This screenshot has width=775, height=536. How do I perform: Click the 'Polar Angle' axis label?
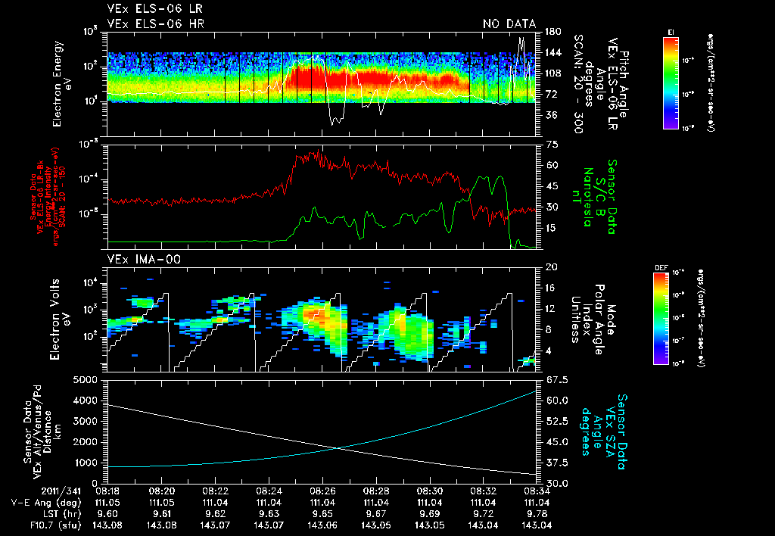598,319
